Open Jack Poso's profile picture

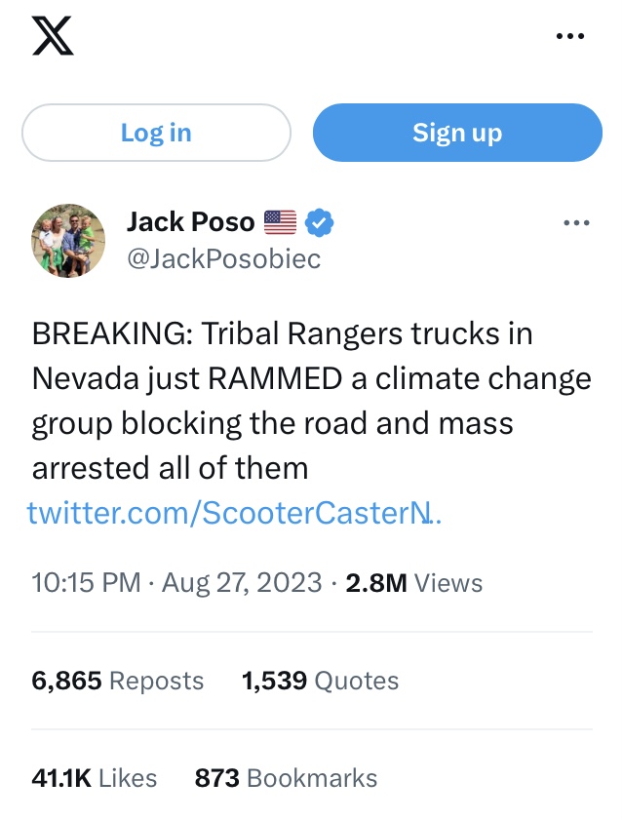pyautogui.click(x=68, y=240)
